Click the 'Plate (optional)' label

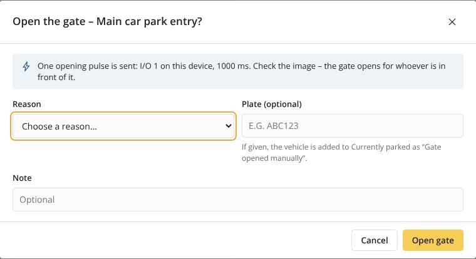pos(272,104)
